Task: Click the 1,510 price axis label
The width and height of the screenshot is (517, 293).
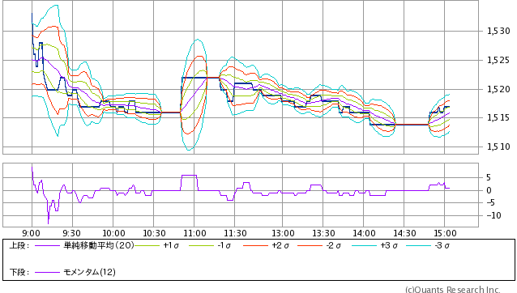Action: 498,146
